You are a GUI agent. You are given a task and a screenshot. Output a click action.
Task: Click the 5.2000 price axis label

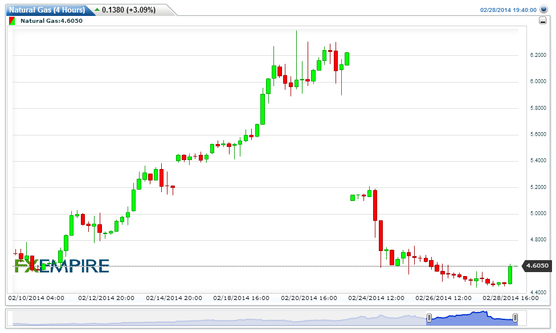point(538,187)
